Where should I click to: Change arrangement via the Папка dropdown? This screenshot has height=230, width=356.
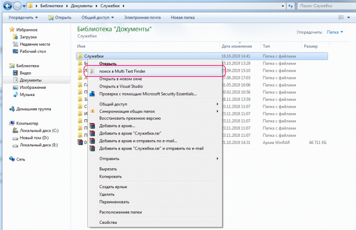[335, 32]
